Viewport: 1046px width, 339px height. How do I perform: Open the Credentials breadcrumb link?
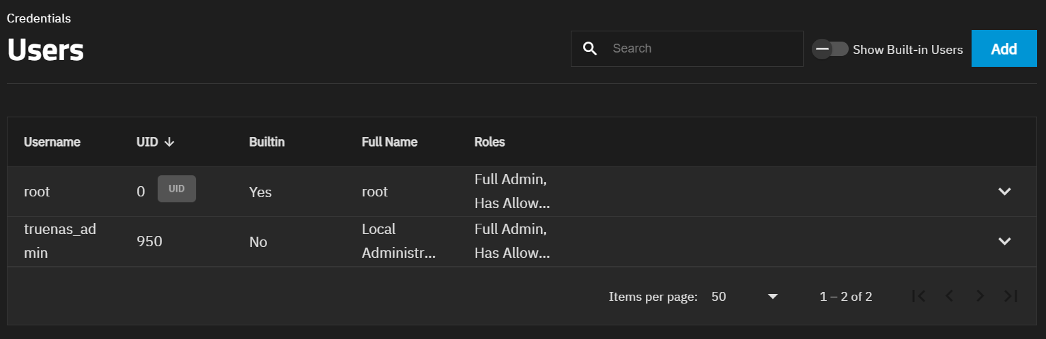[x=39, y=18]
